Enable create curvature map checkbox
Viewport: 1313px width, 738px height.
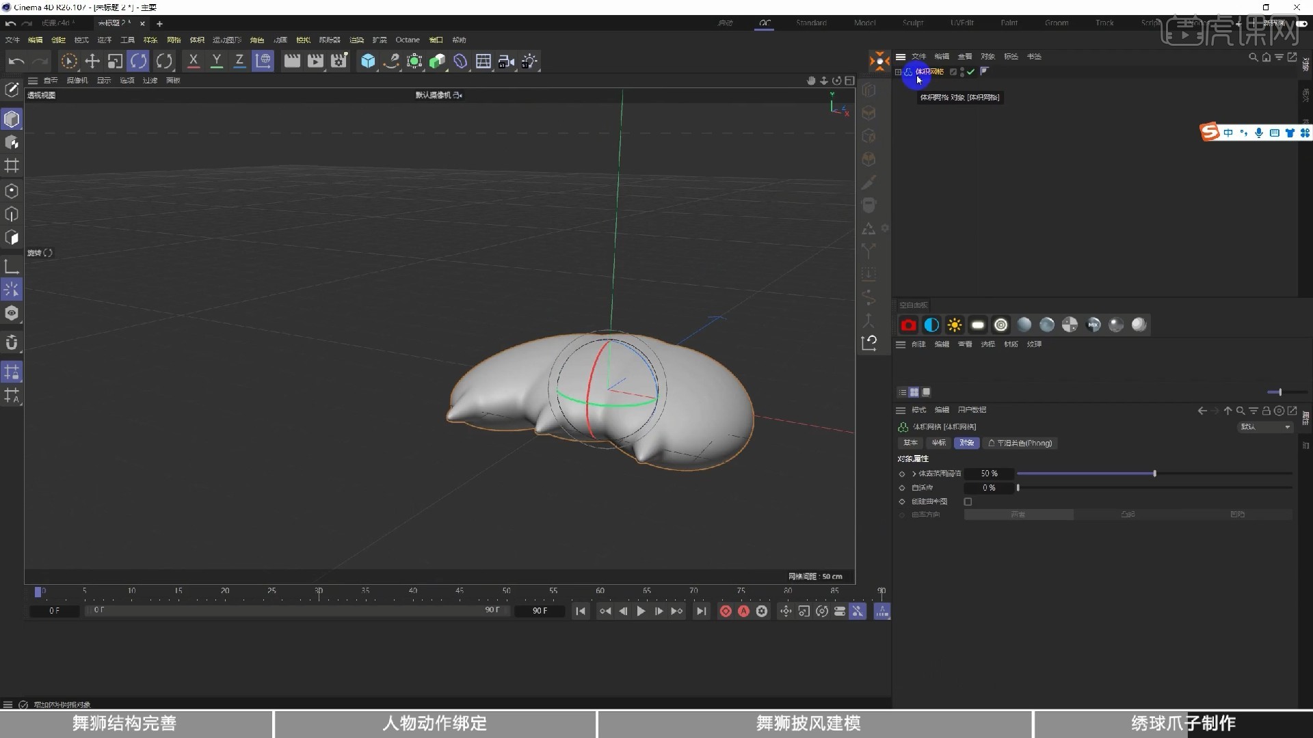968,502
